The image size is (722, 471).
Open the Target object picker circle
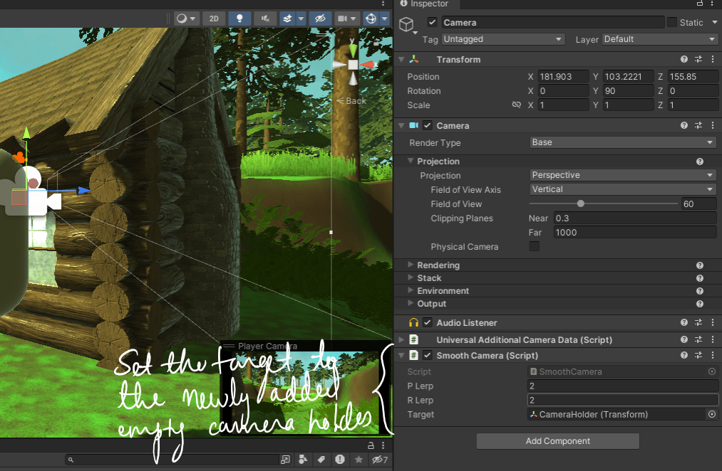pos(712,414)
